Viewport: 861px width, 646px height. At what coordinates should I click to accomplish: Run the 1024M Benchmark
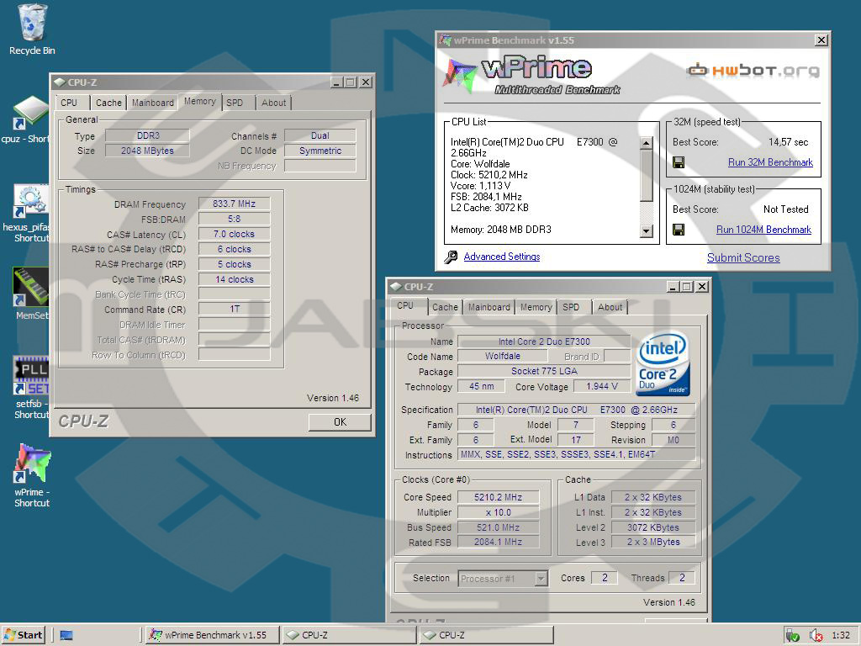763,230
